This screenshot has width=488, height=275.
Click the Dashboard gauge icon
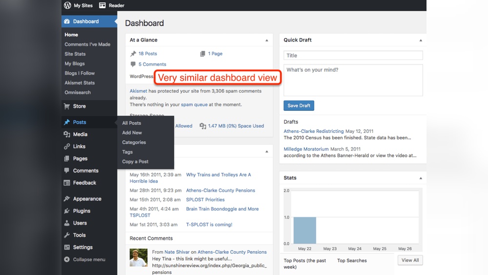tap(67, 21)
